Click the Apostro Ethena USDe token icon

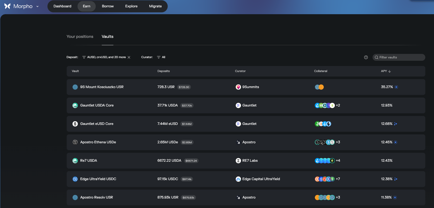click(x=75, y=142)
